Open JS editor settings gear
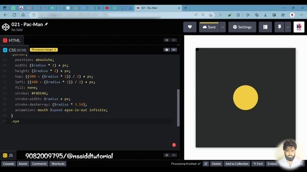 (x=167, y=155)
